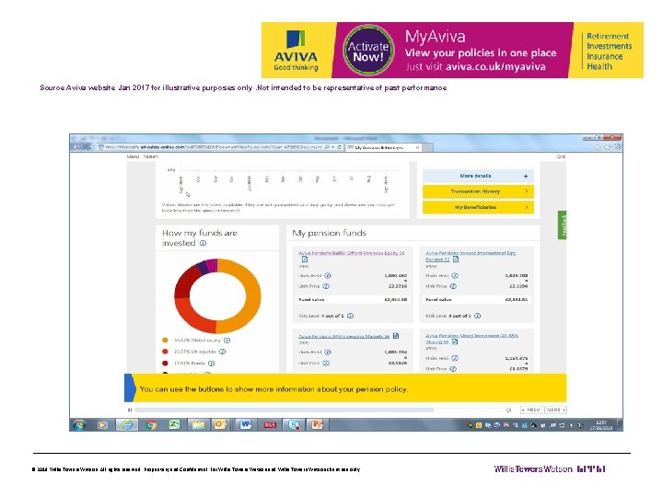Click Unit Price info icon in Emerging Markets card

click(326, 363)
